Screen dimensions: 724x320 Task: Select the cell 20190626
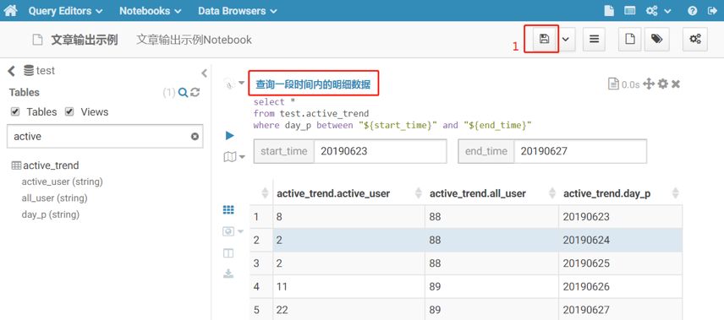620,287
